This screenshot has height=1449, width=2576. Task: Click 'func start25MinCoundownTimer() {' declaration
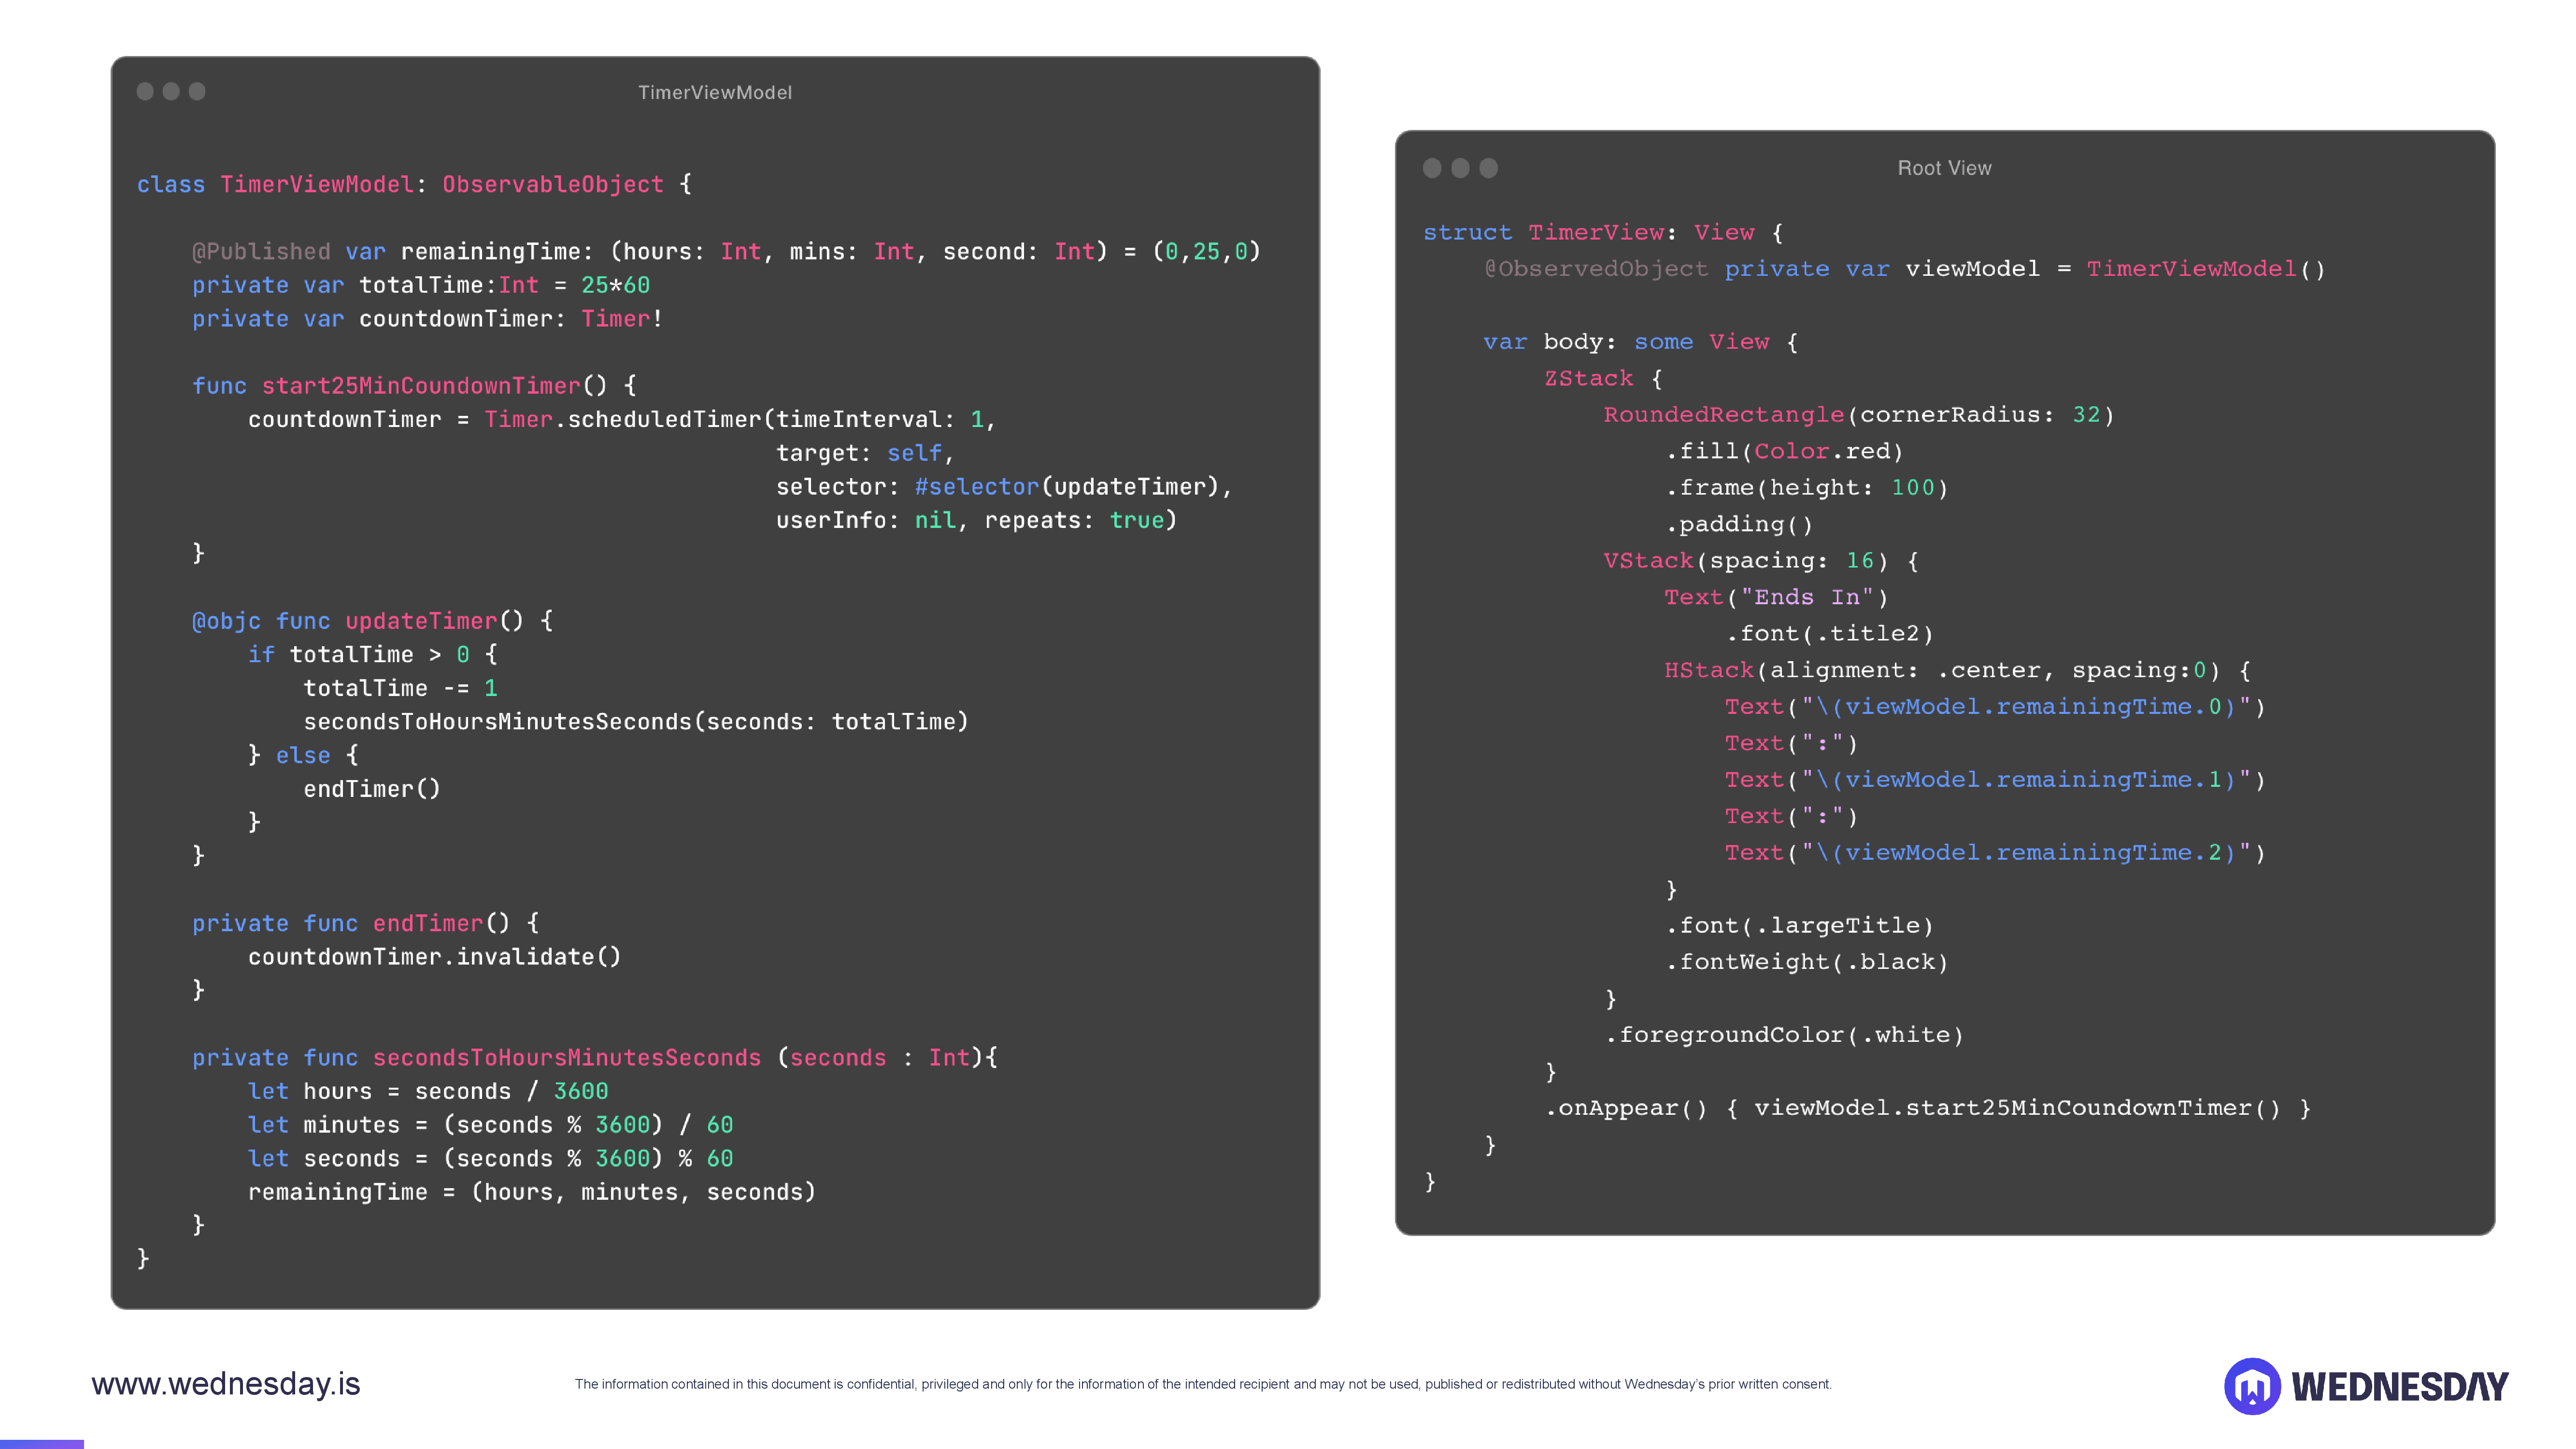414,386
